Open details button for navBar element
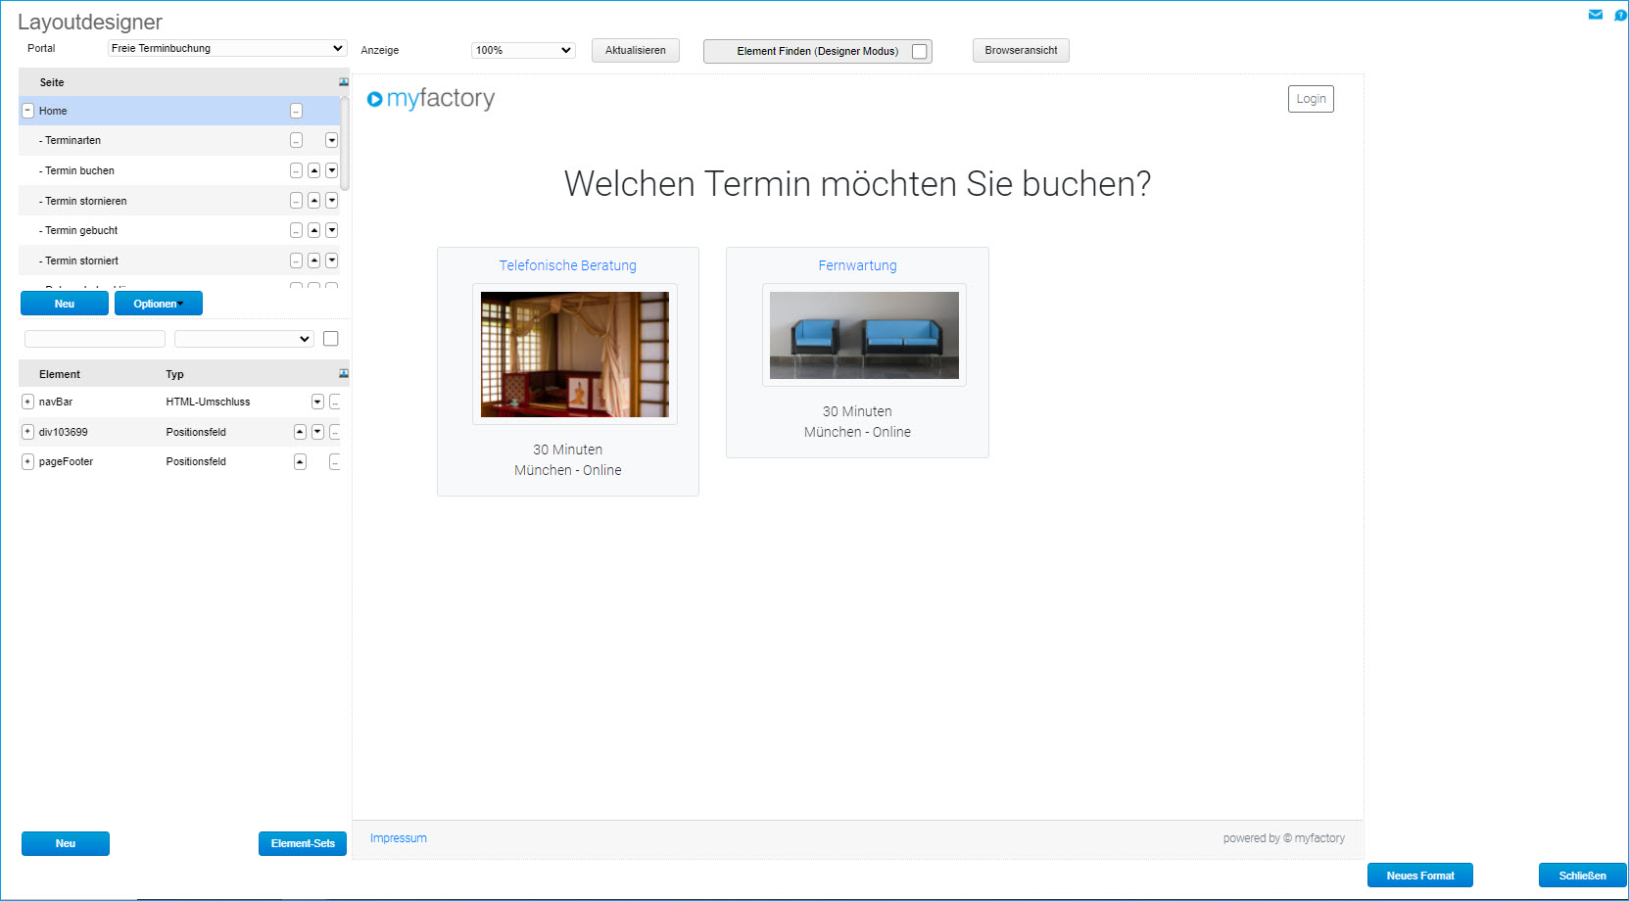1629x901 pixels. pyautogui.click(x=335, y=402)
